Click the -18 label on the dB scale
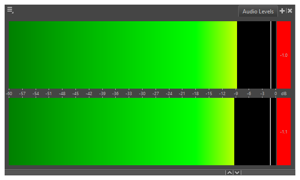Screen dimensions: 300x180 coord(195,94)
